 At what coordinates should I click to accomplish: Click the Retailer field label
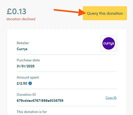(23, 43)
